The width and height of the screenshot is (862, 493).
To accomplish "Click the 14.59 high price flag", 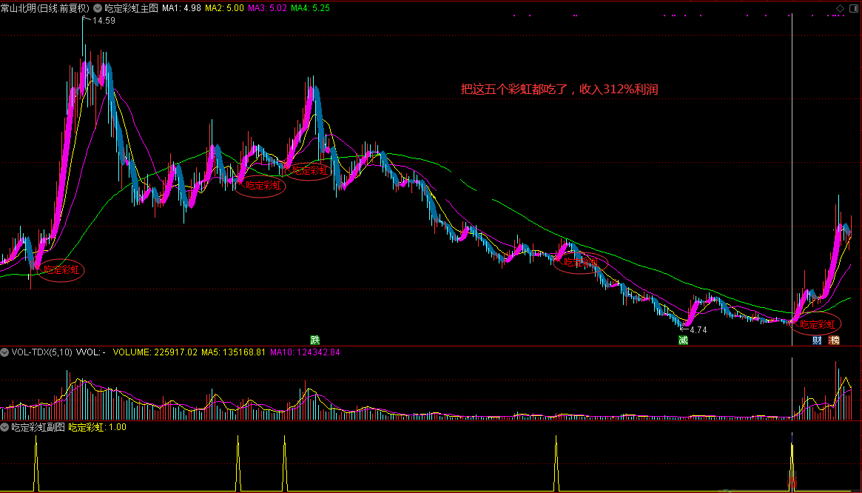I will point(102,21).
